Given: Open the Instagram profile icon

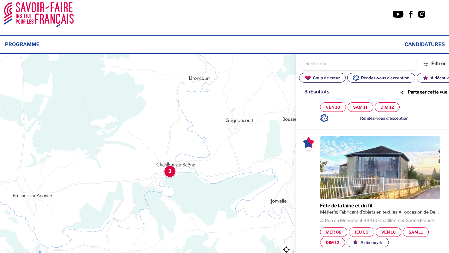Looking at the screenshot, I should pos(421,14).
